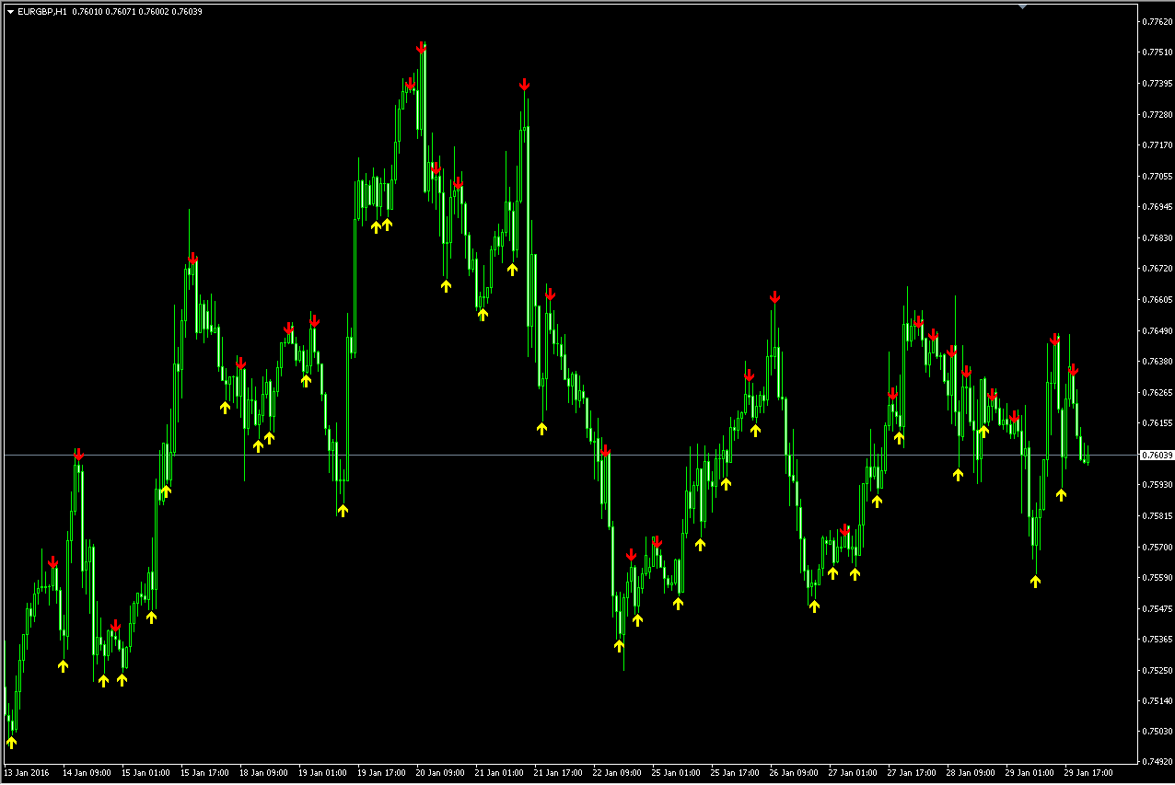The height and width of the screenshot is (785, 1175).
Task: Click price axis label 0.76830
Action: (1157, 237)
